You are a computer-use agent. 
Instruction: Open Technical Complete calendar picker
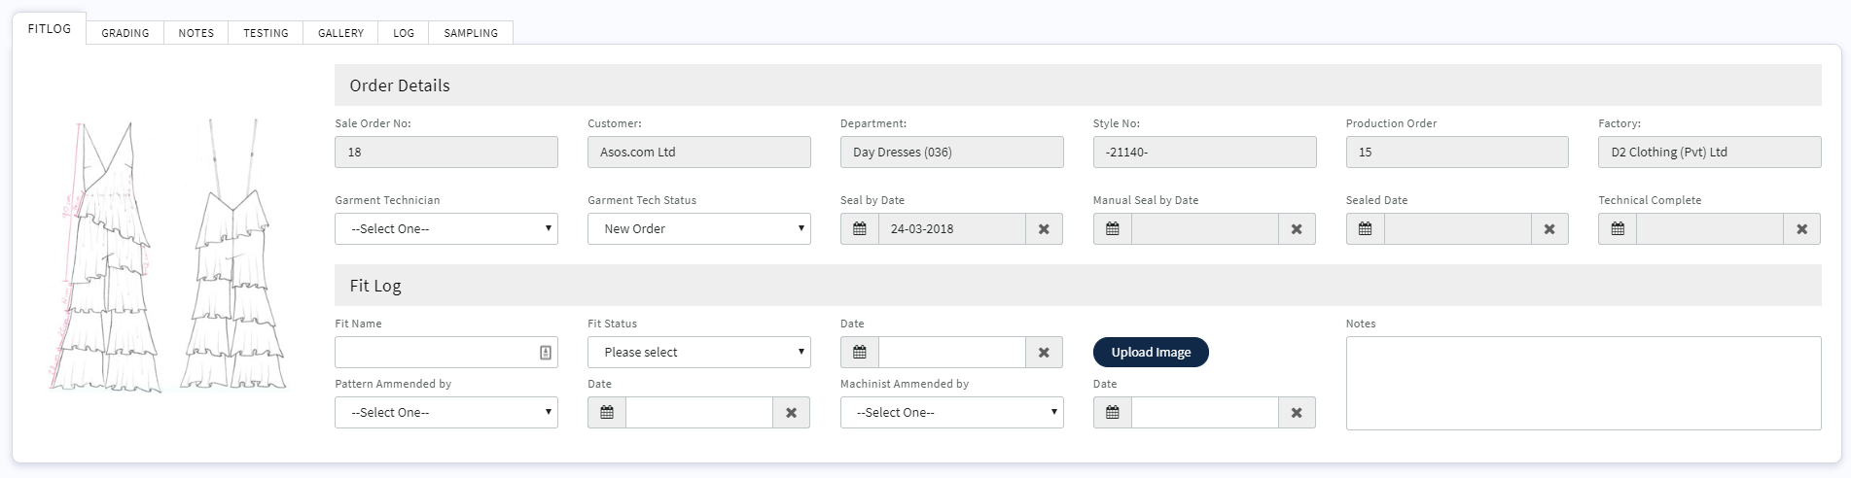pos(1618,229)
